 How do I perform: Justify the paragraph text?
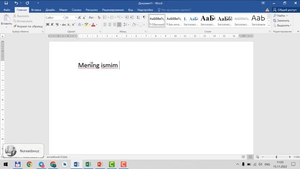point(119,24)
